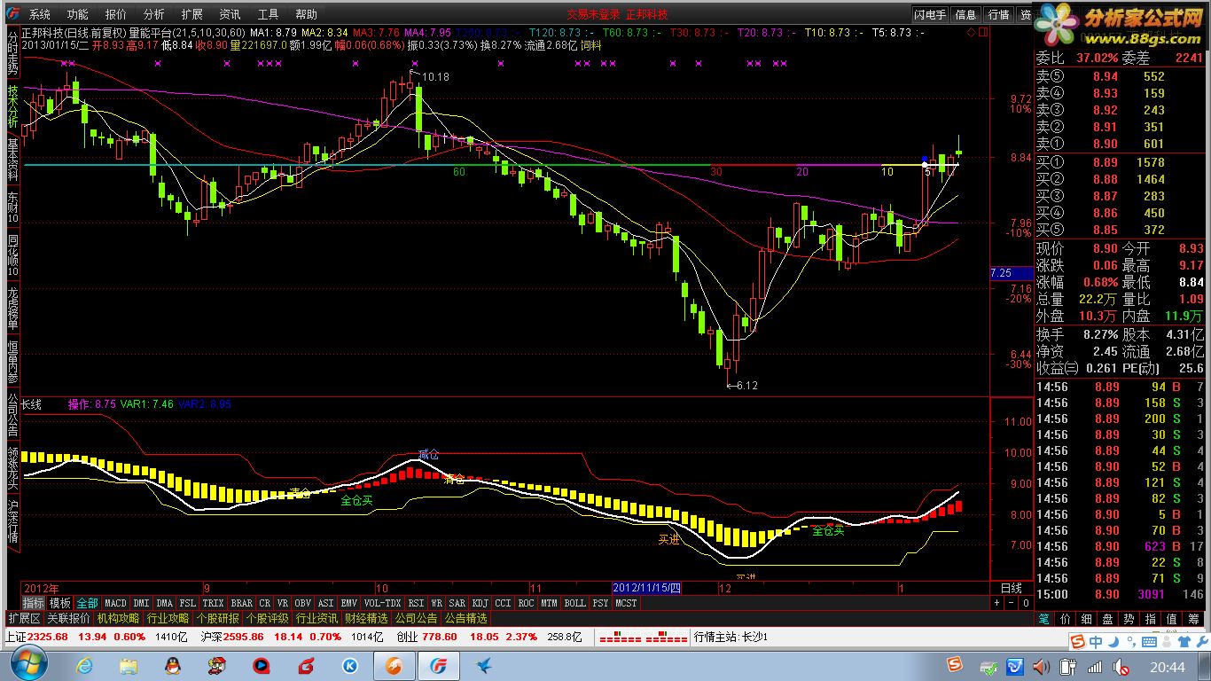
Task: Open the 机构攻略 tab
Action: pyautogui.click(x=119, y=618)
